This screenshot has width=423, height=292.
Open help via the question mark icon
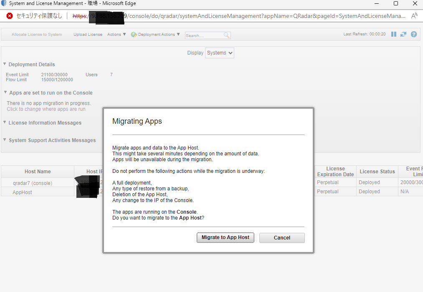(414, 34)
